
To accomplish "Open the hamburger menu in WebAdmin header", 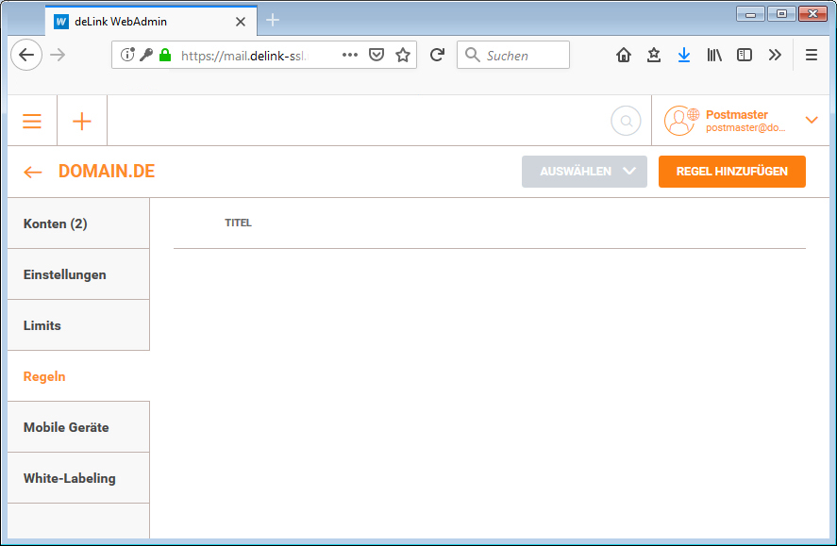I will 32,121.
